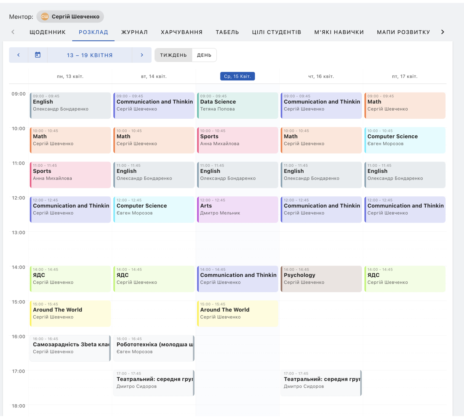Open Thursday 10:00 Math lesson
The height and width of the screenshot is (419, 464).
(321, 140)
